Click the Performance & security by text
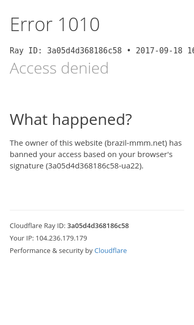 coord(51,250)
